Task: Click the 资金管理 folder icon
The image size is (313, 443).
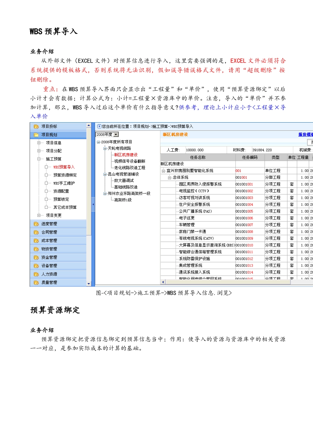Action: pos(36,258)
